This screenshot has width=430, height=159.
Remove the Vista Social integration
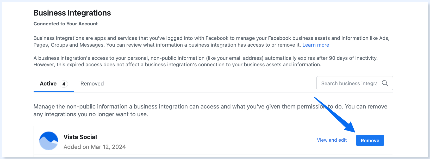coord(370,140)
